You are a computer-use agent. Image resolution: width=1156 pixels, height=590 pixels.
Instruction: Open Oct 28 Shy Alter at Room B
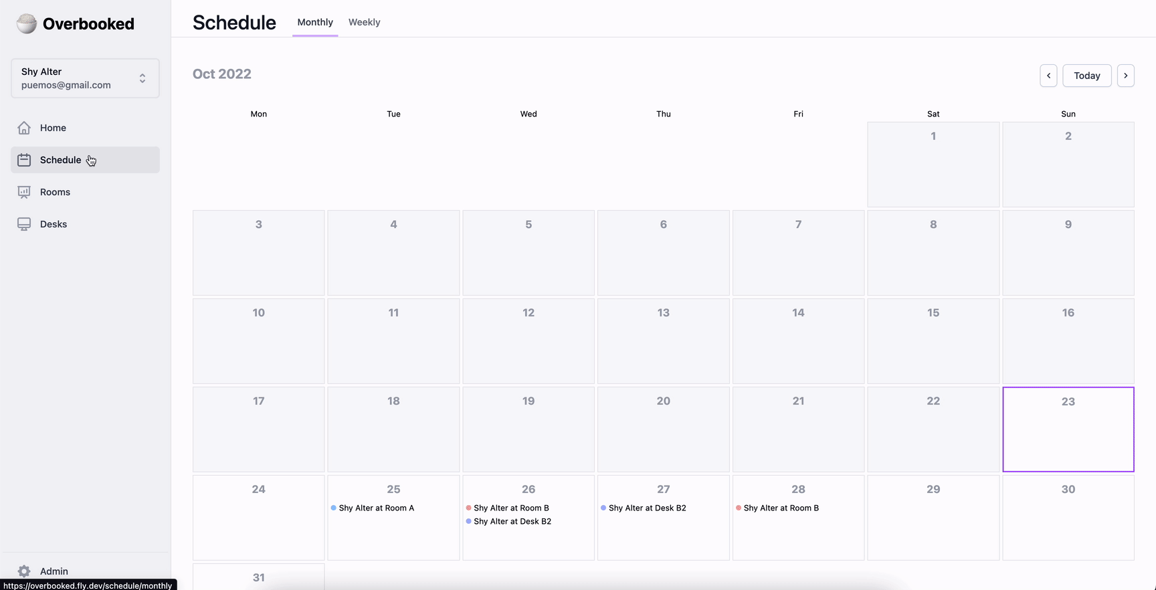[778, 508]
